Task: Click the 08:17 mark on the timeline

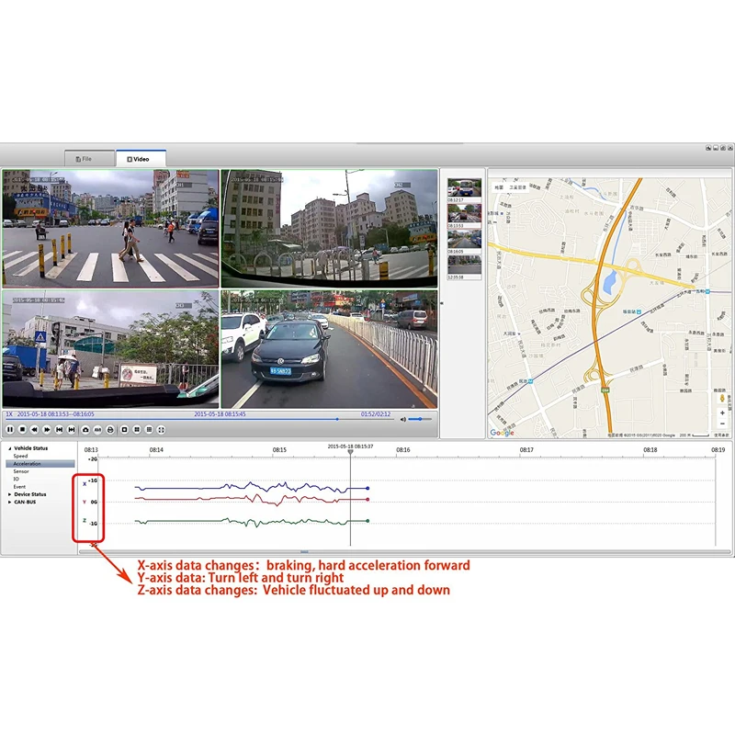Action: point(526,449)
